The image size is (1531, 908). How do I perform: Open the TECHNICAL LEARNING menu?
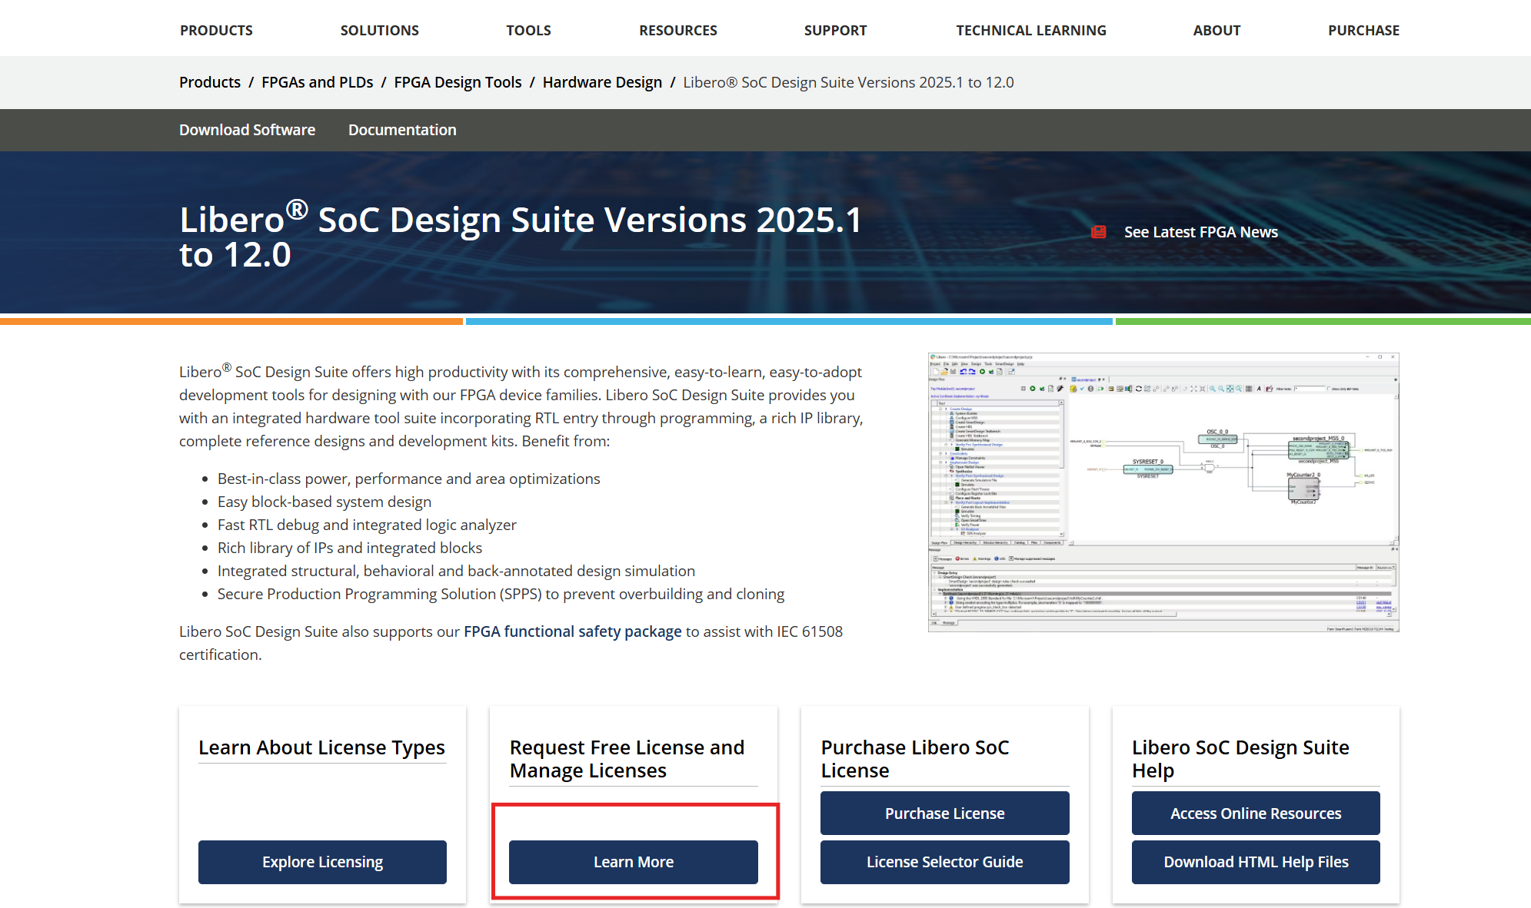pyautogui.click(x=1030, y=30)
